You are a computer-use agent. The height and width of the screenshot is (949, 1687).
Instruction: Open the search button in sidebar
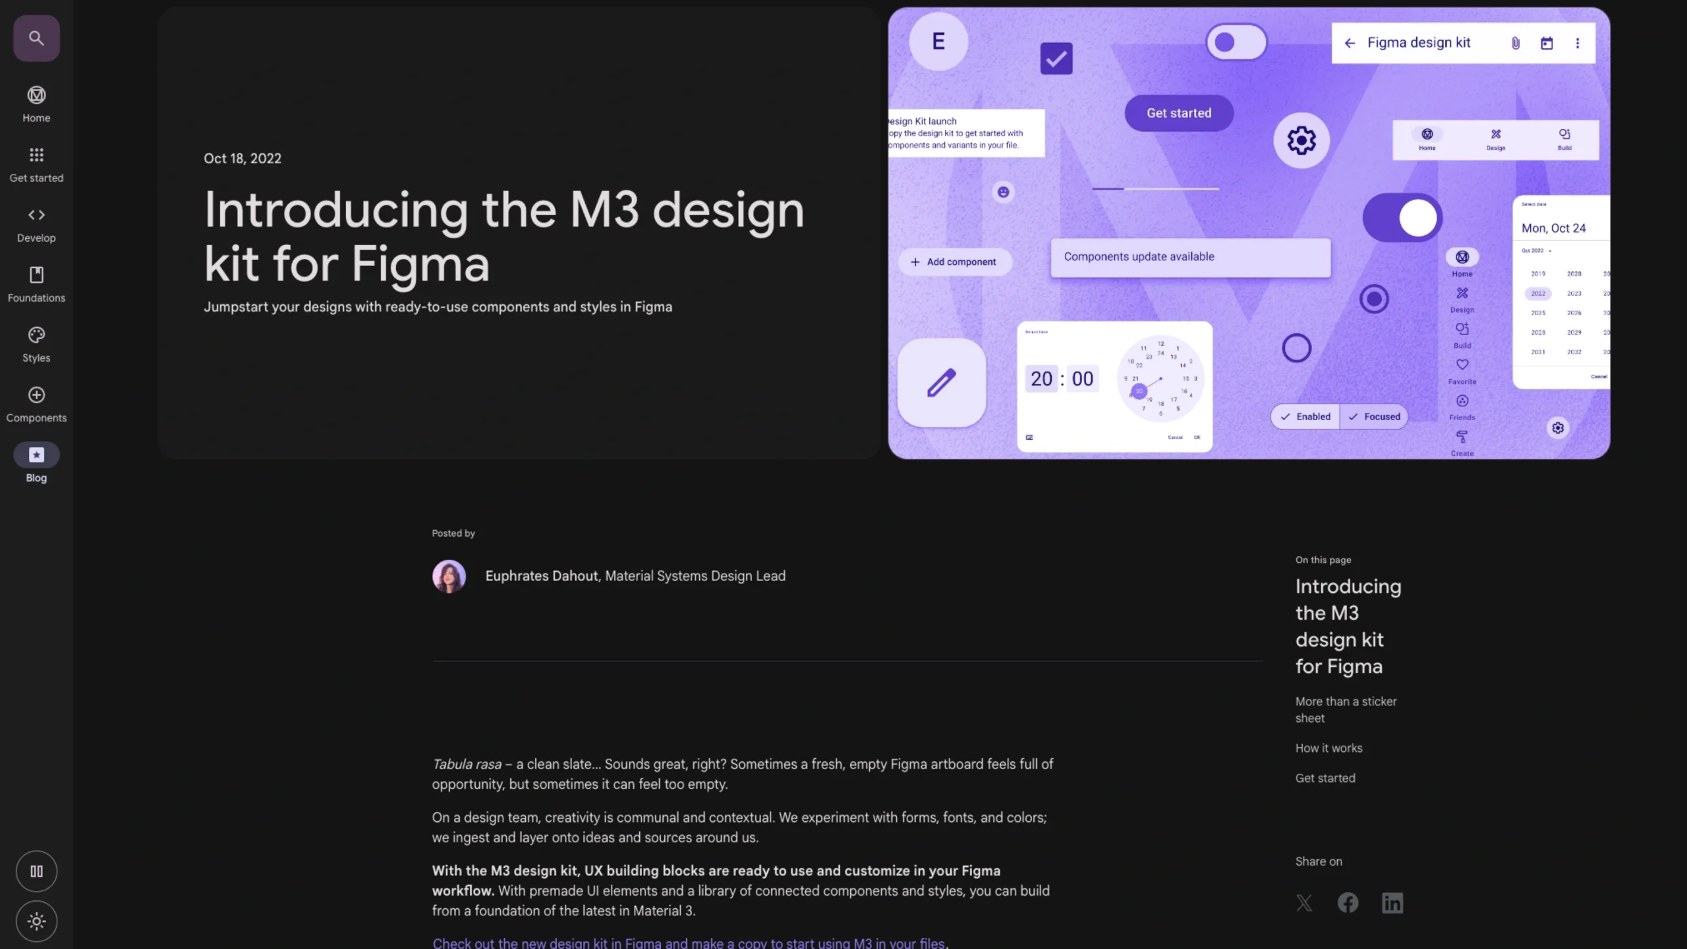tap(36, 38)
